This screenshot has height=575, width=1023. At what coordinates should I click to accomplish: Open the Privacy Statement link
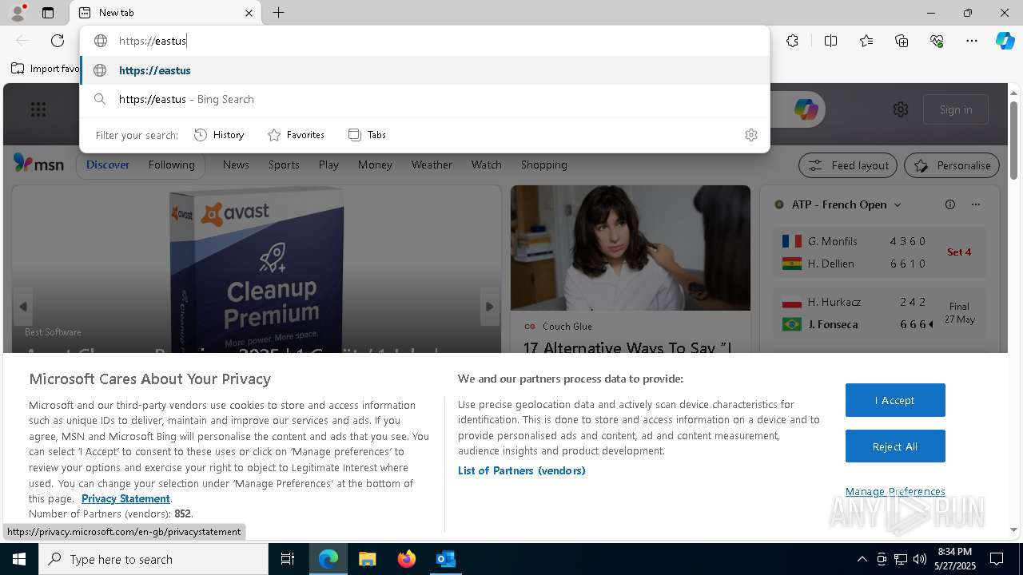[125, 498]
